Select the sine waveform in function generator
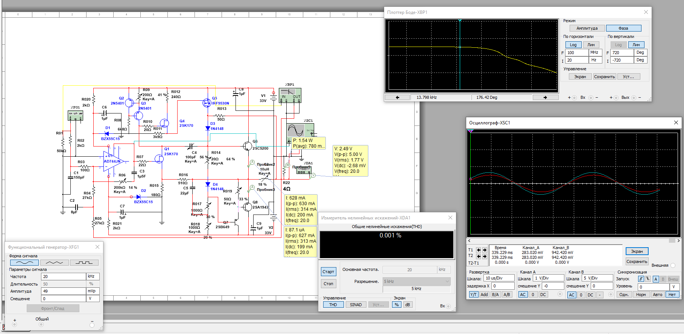 coord(24,263)
